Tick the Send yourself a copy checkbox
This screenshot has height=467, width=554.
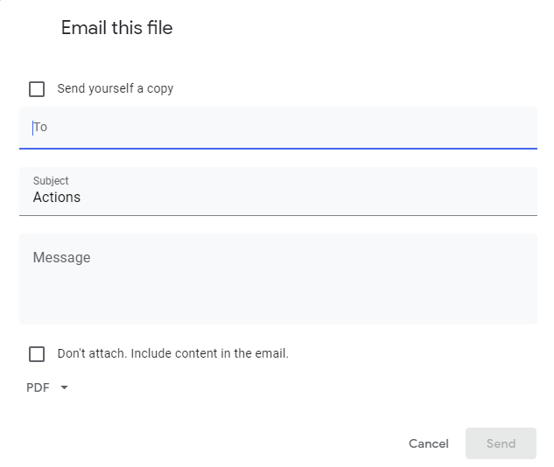[x=37, y=88]
